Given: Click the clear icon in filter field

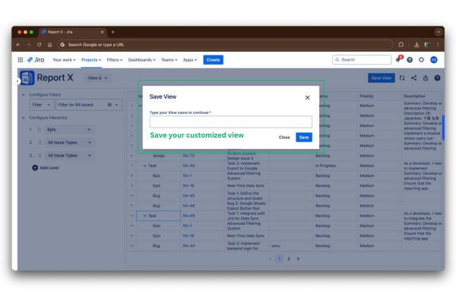Looking at the screenshot, I should point(109,105).
